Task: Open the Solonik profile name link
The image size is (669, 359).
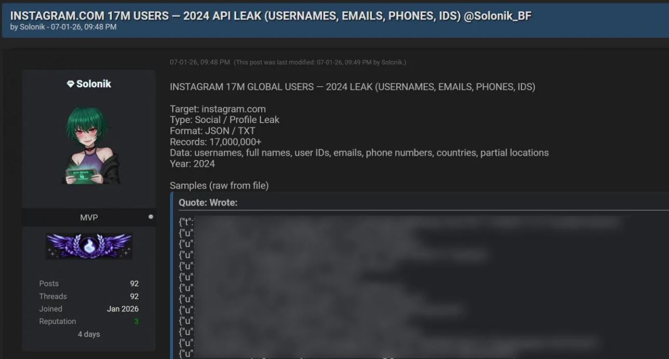Action: pos(93,84)
